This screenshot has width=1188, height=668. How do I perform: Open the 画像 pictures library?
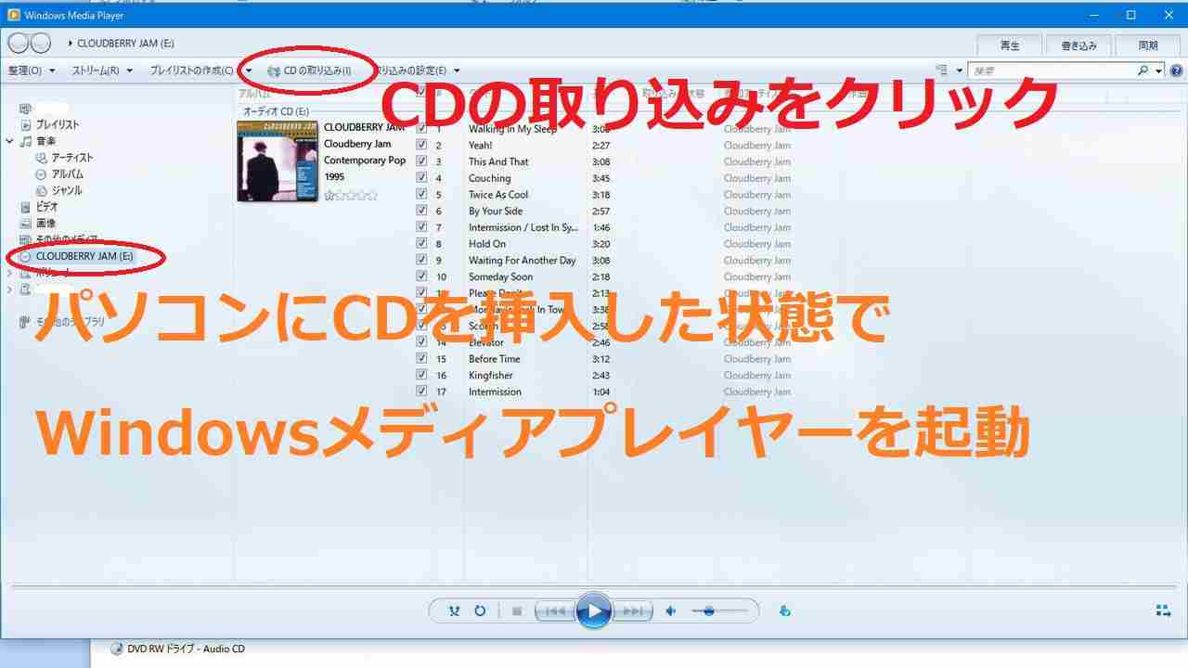click(x=45, y=224)
